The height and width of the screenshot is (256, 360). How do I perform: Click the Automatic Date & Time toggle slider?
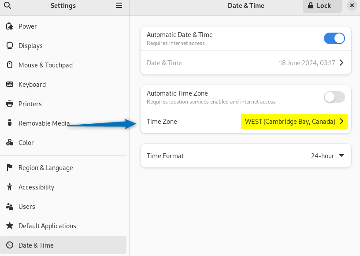tap(334, 38)
